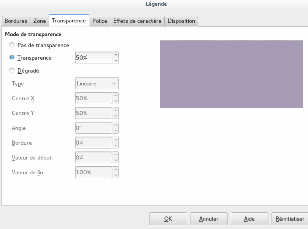
Task: Open help with the Aide button
Action: (249, 219)
